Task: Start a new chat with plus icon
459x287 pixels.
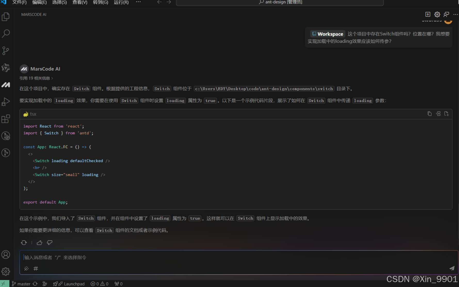Action: [x=428, y=14]
